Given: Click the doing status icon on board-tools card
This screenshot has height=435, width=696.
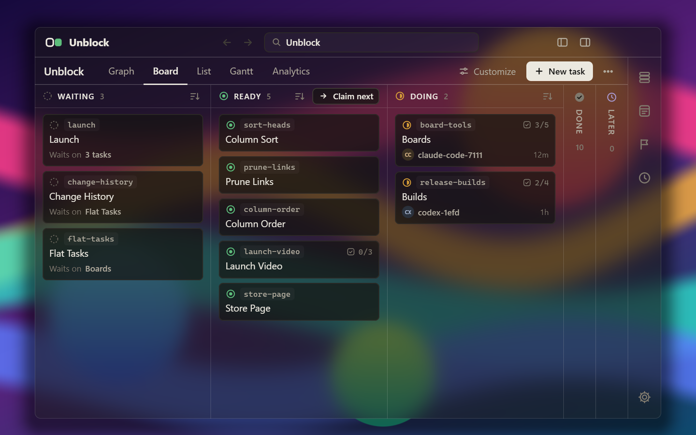Looking at the screenshot, I should pos(407,125).
